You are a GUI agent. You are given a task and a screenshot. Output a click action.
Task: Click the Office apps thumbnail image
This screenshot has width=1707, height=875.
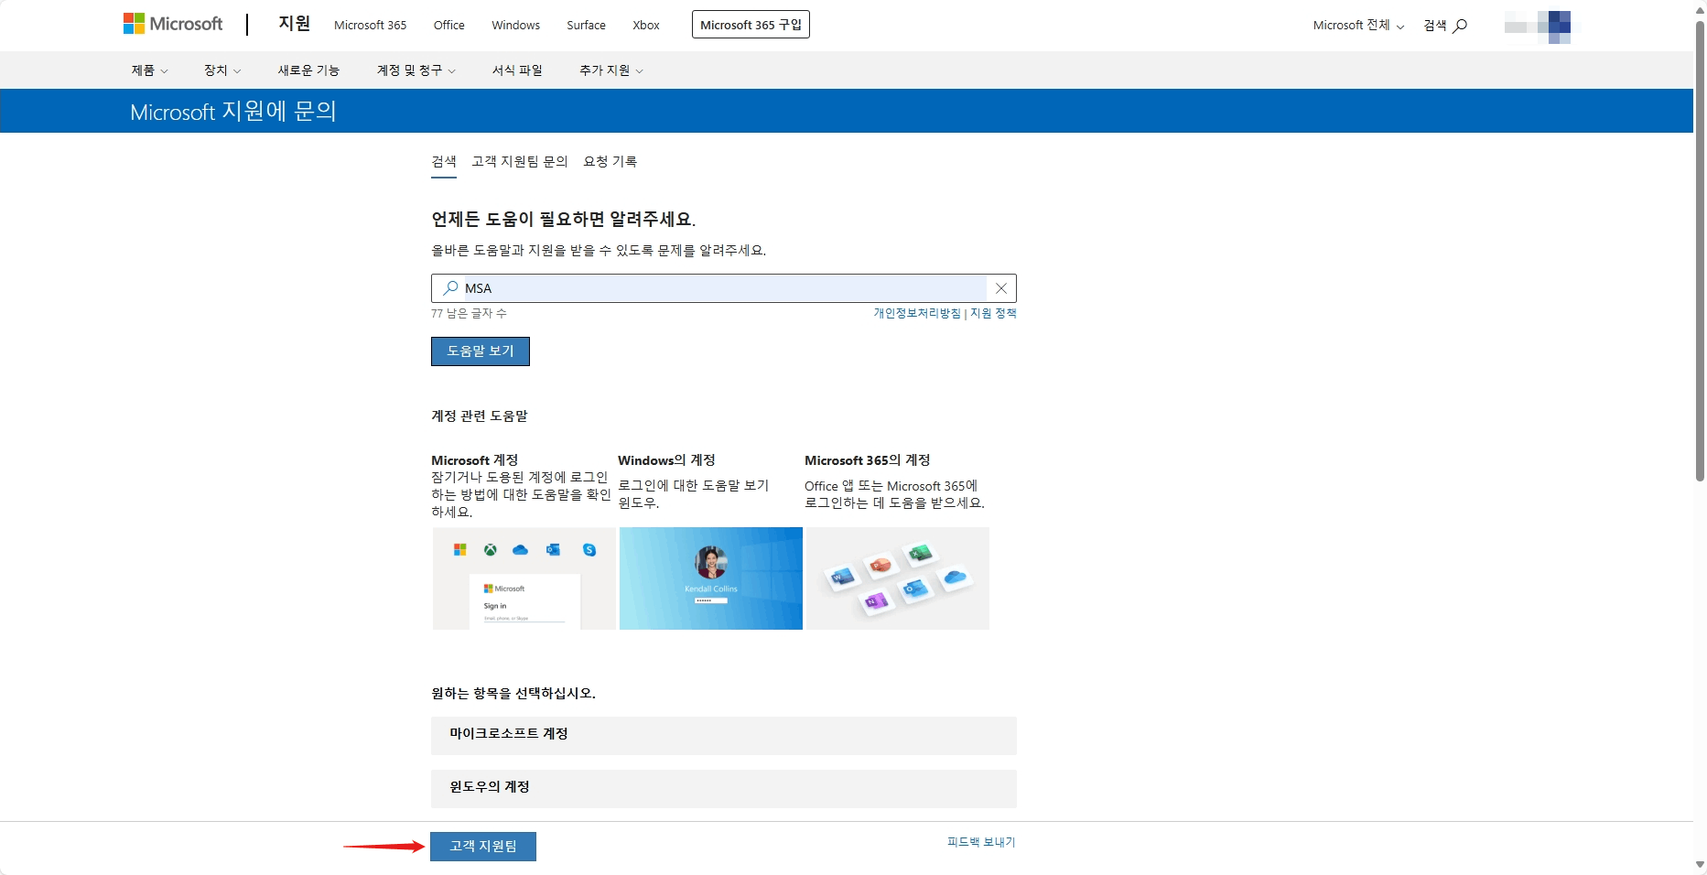[898, 578]
